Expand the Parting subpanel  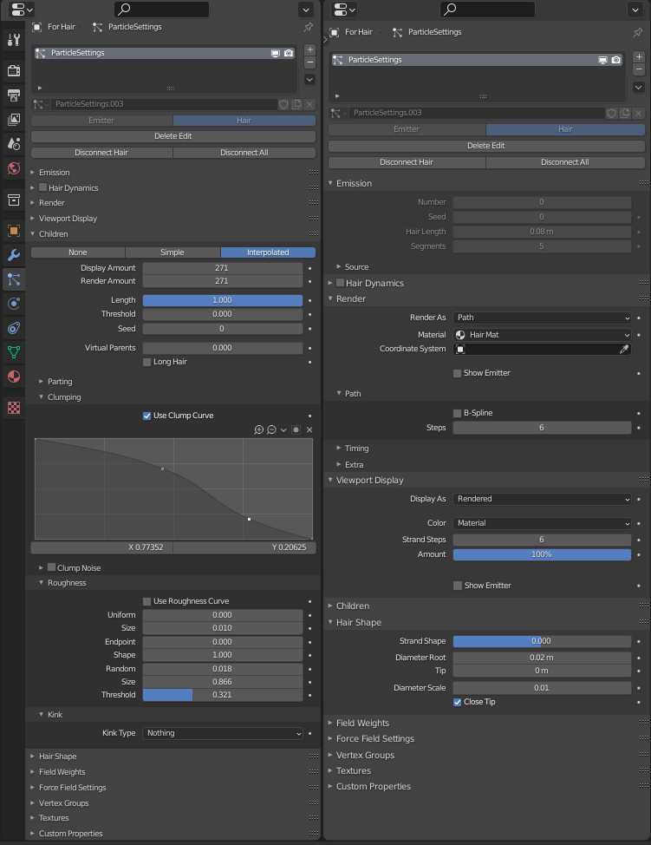coord(60,382)
